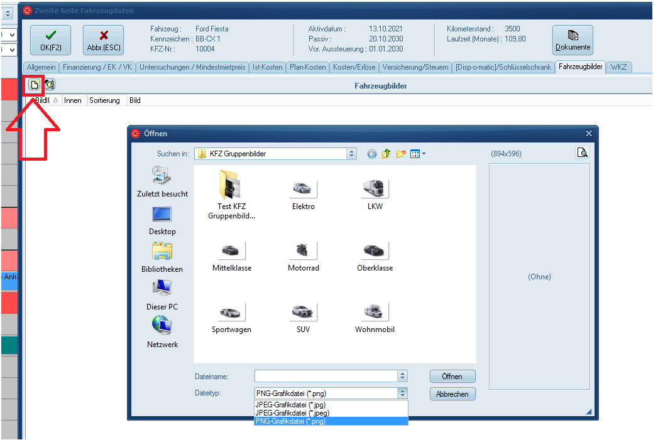This screenshot has width=658, height=440.
Task: Navigate up one folder level
Action: click(386, 154)
